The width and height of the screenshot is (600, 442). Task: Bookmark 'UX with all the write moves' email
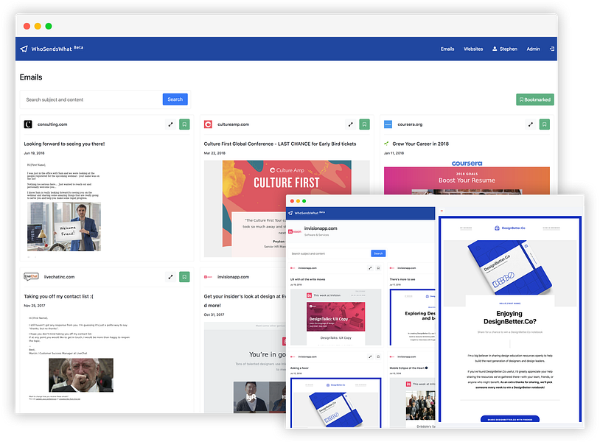[378, 268]
